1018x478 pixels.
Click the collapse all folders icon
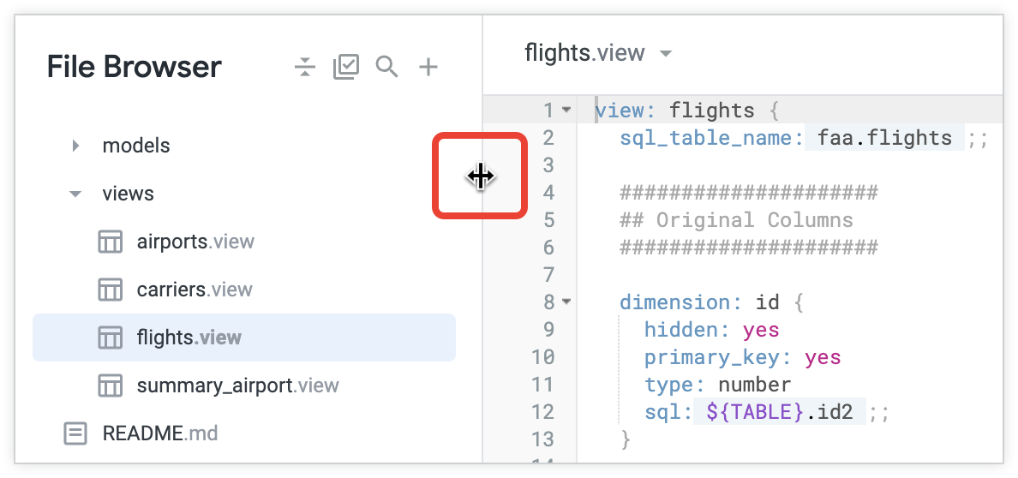(305, 67)
